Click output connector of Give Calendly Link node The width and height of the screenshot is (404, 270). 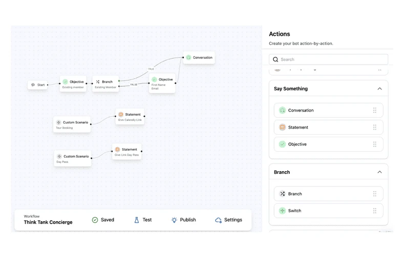coord(144,116)
